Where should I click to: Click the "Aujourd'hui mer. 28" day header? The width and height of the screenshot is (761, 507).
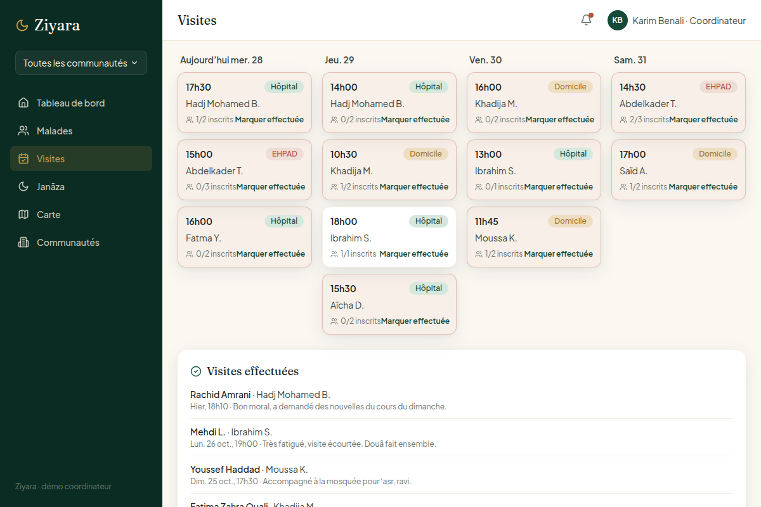[221, 60]
